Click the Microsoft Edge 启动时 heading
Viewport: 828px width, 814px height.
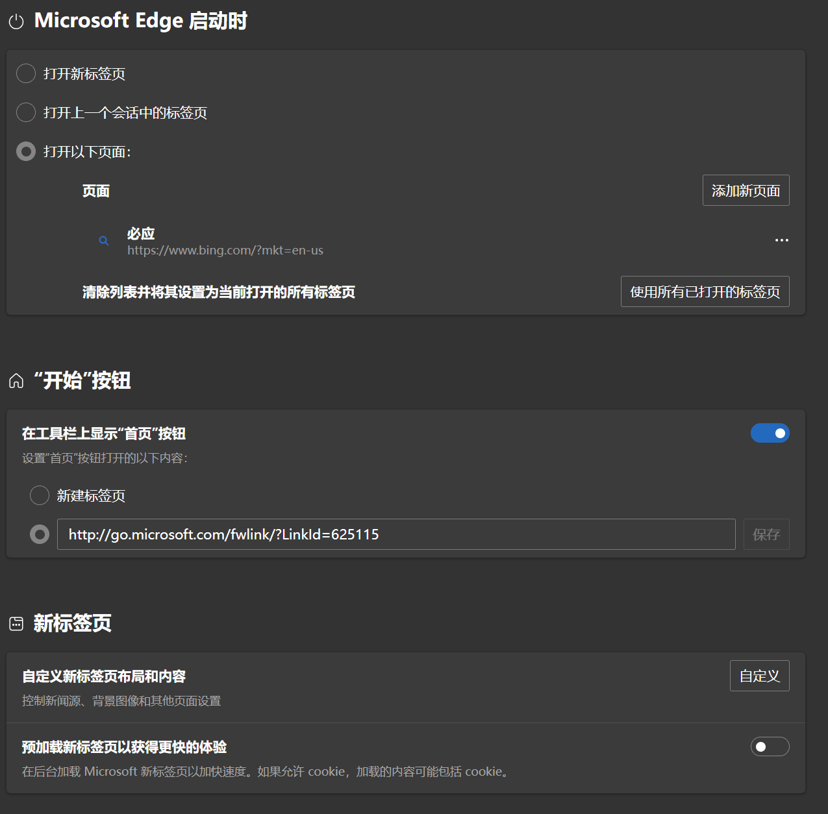pos(141,21)
